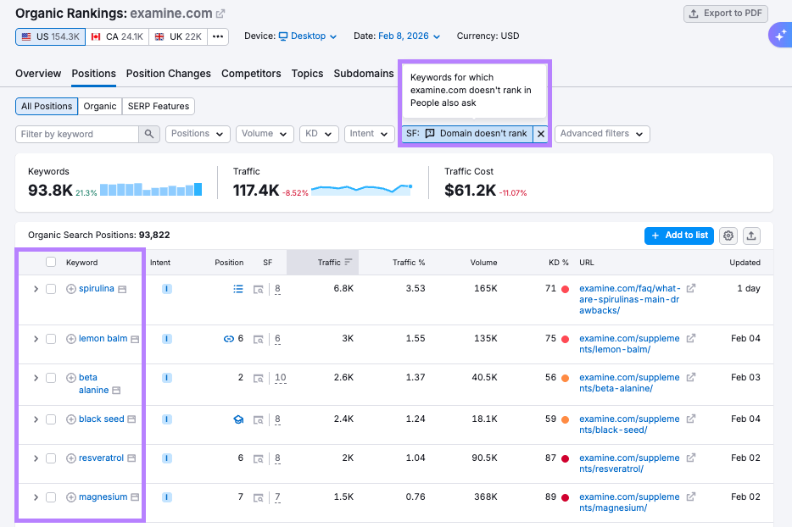
Task: Click the featured snippet icon in spirulina's Position column
Action: click(x=237, y=289)
